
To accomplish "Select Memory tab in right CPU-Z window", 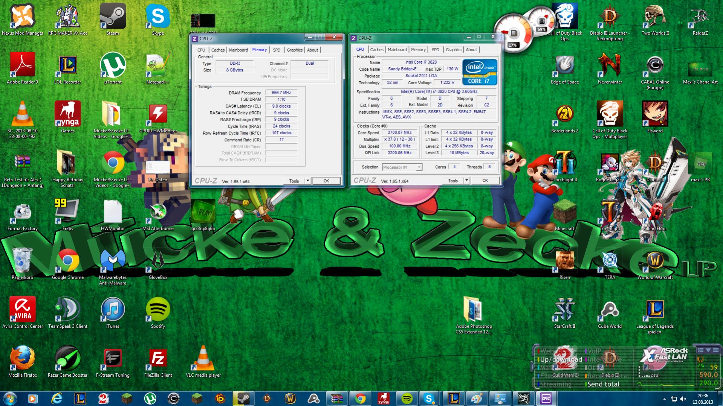I will [x=418, y=49].
